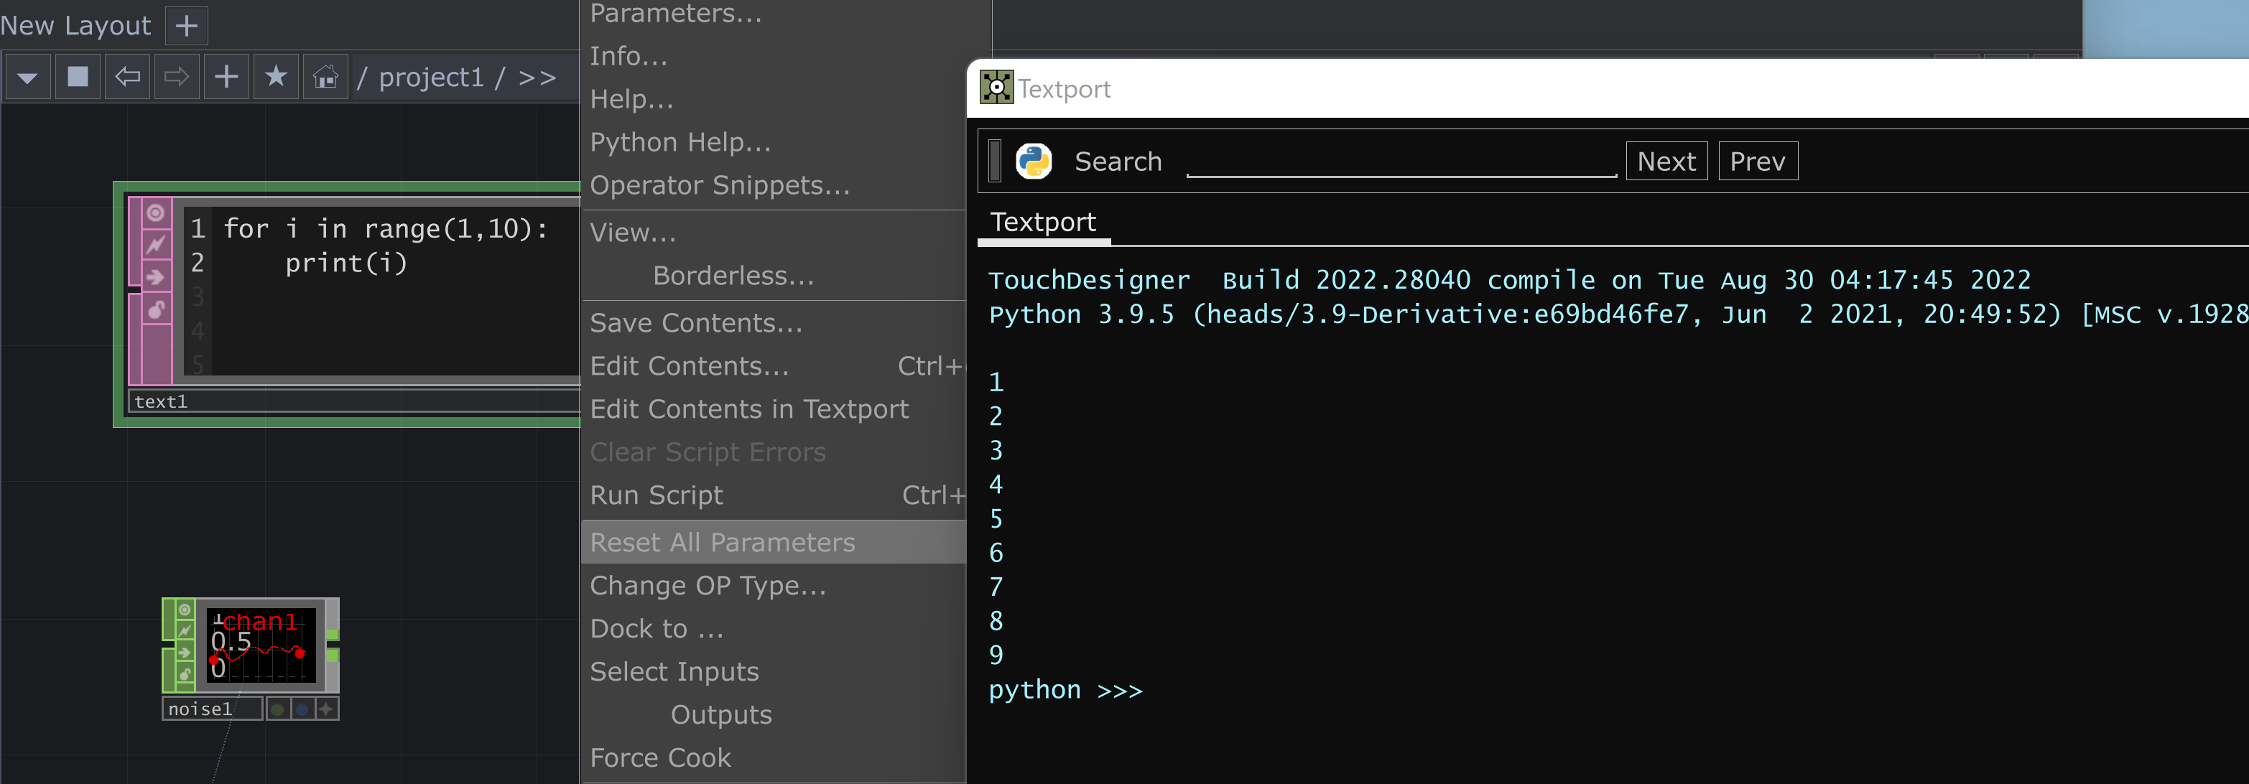Click the Textport search input field
Viewport: 2249px width, 784px height.
tap(1401, 162)
